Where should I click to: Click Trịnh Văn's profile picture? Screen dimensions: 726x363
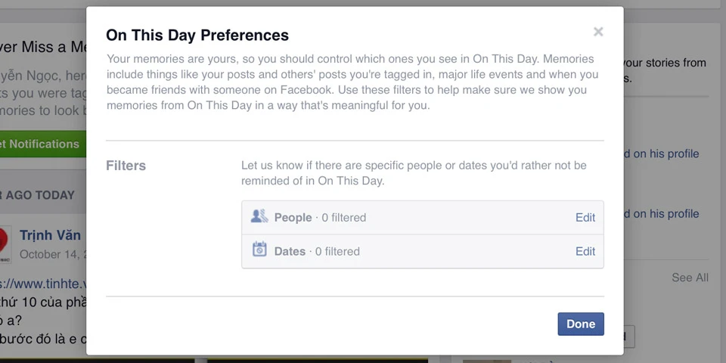click(x=4, y=242)
